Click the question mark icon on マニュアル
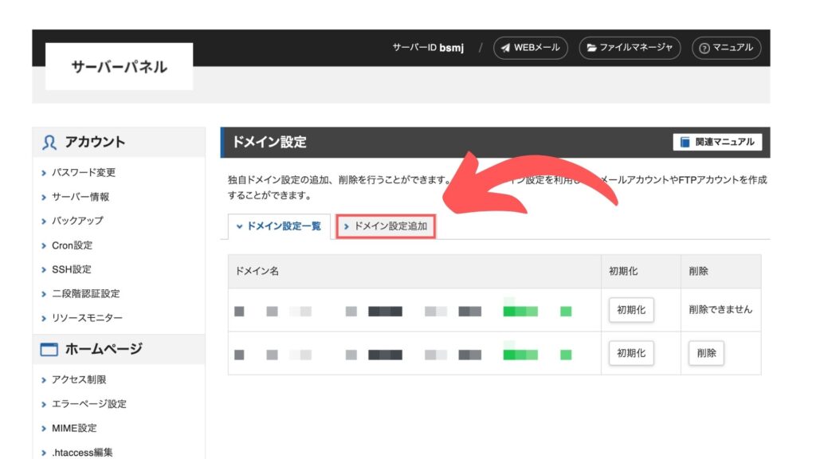This screenshot has width=816, height=459. point(704,49)
